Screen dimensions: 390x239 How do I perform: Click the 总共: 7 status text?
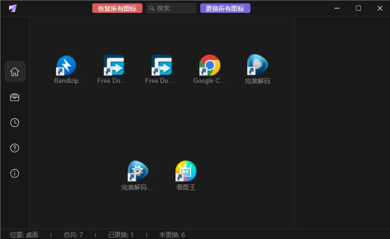coord(73,235)
